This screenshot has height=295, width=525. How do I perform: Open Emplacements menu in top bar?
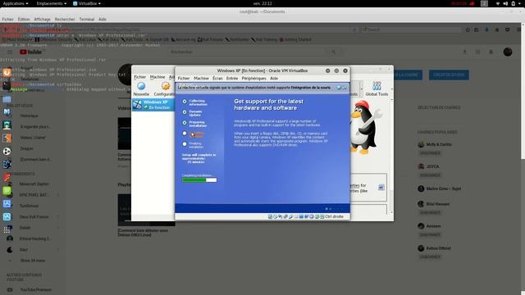point(51,3)
